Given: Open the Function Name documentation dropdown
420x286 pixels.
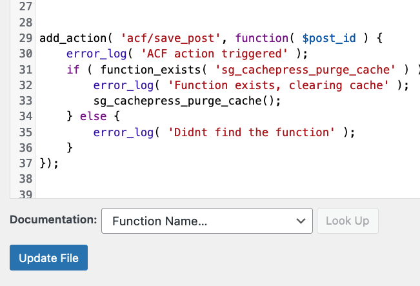Looking at the screenshot, I should point(207,221).
